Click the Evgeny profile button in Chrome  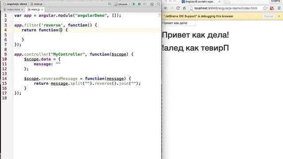pos(275,1)
